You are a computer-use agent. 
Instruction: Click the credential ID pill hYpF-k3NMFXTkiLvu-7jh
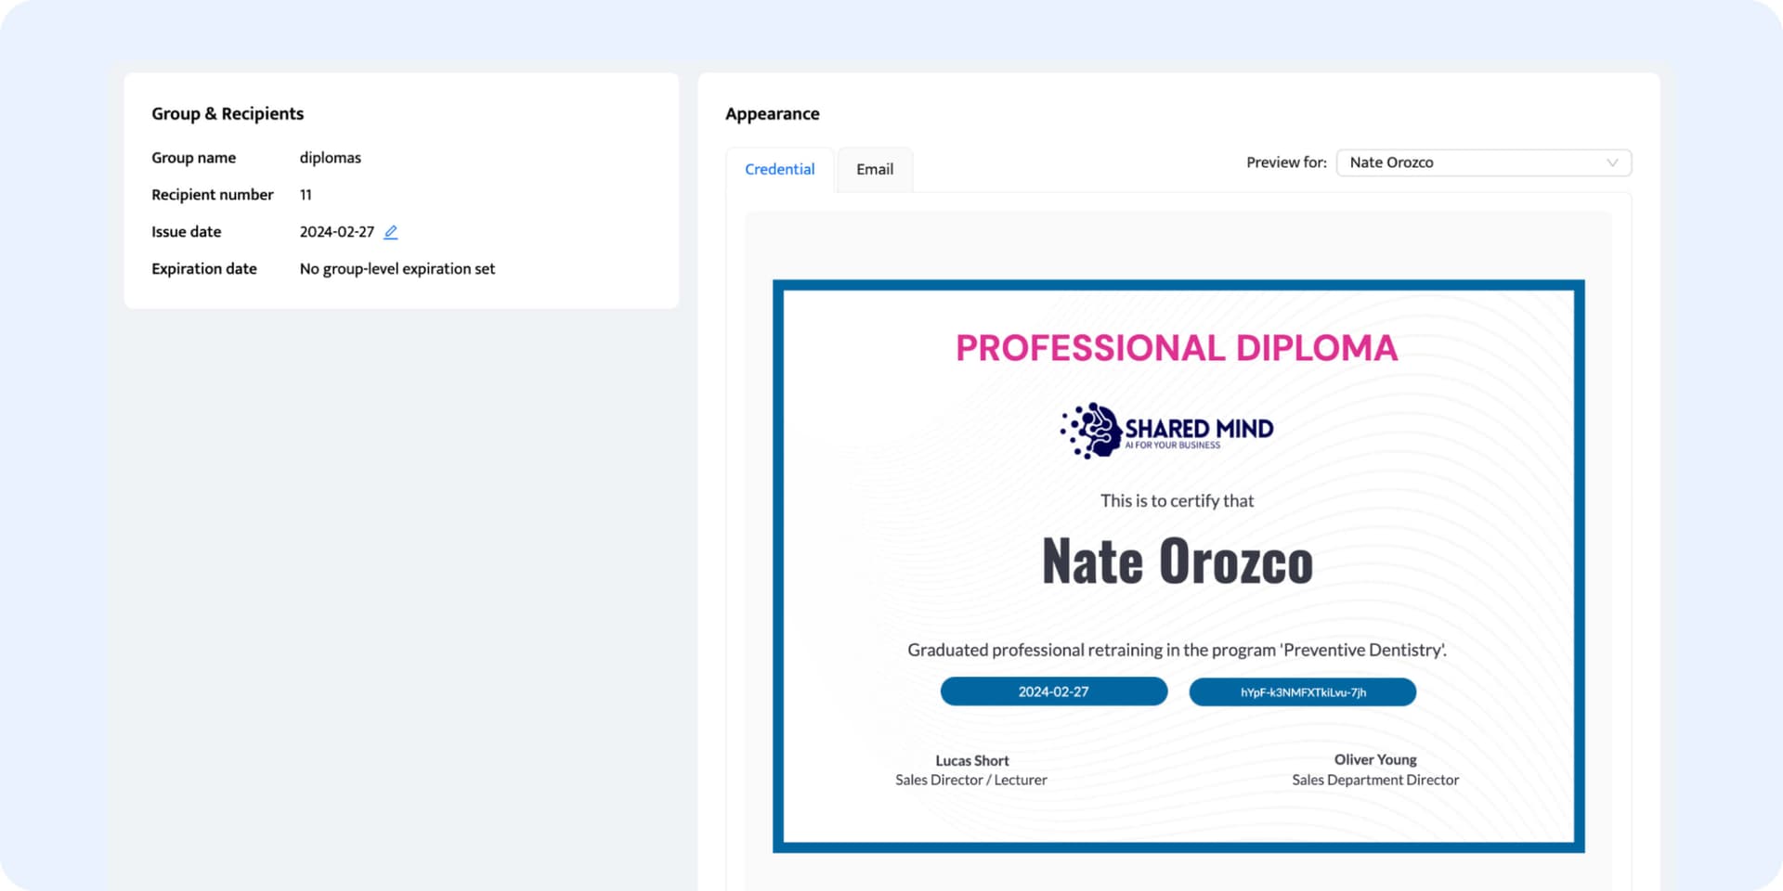(1302, 691)
